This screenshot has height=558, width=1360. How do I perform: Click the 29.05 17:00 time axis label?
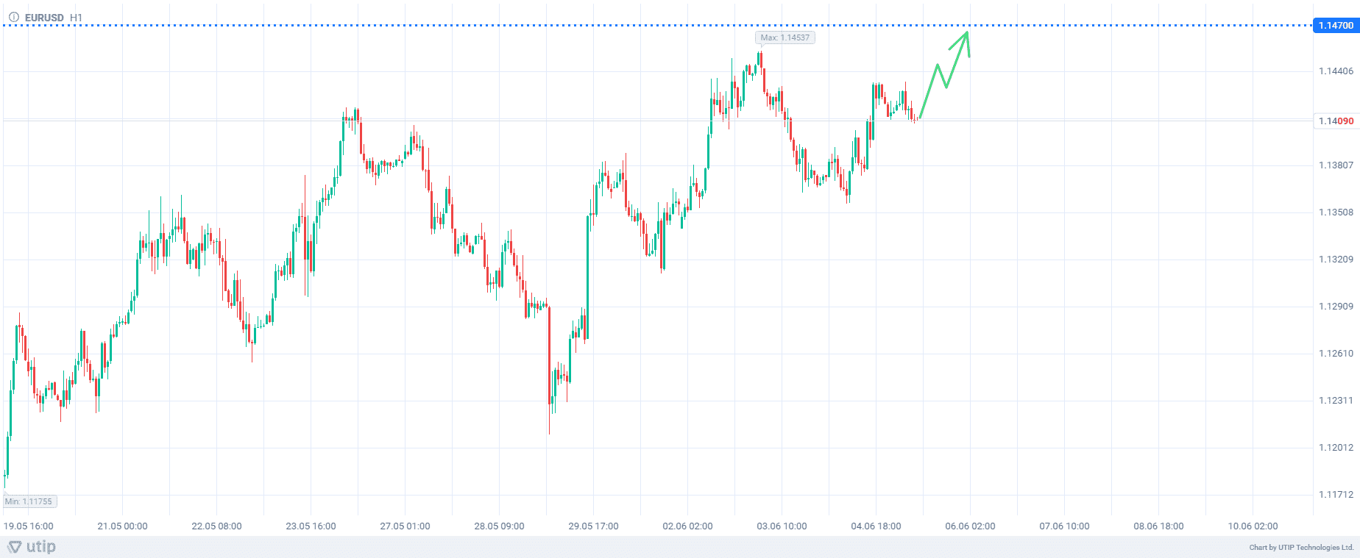tap(593, 526)
